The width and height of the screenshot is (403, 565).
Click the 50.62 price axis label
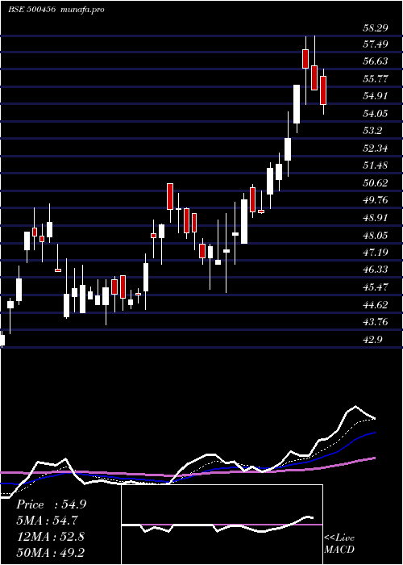coord(376,182)
